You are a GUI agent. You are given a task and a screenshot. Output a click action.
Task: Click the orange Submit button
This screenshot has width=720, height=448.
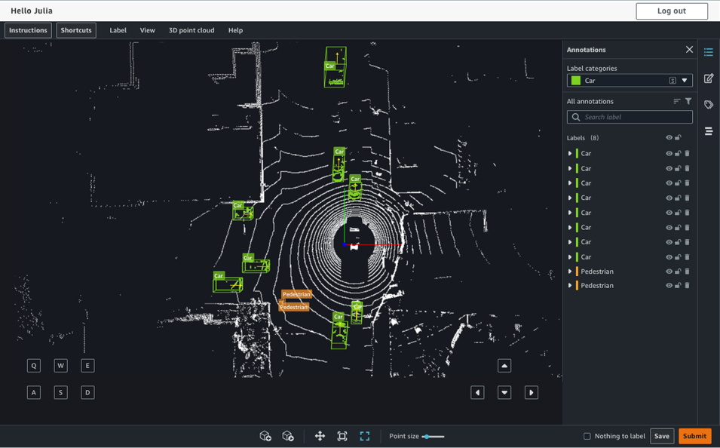[694, 436]
